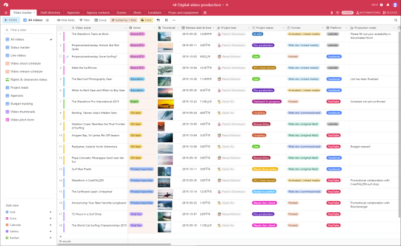Add a Gallery view with plus
The height and width of the screenshot is (246, 401).
point(51,231)
